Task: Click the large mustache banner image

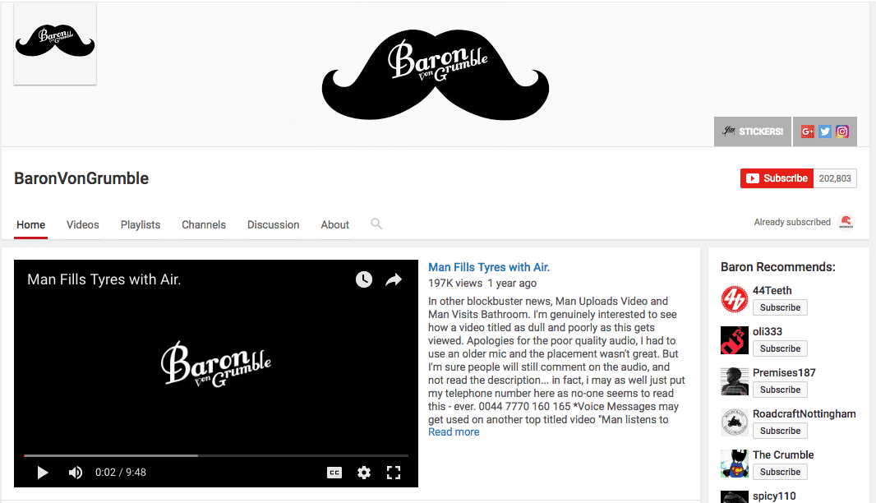Action: (x=436, y=74)
